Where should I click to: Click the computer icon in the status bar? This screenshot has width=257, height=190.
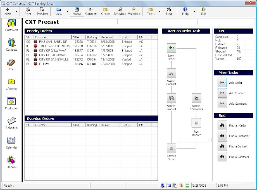click(x=162, y=186)
